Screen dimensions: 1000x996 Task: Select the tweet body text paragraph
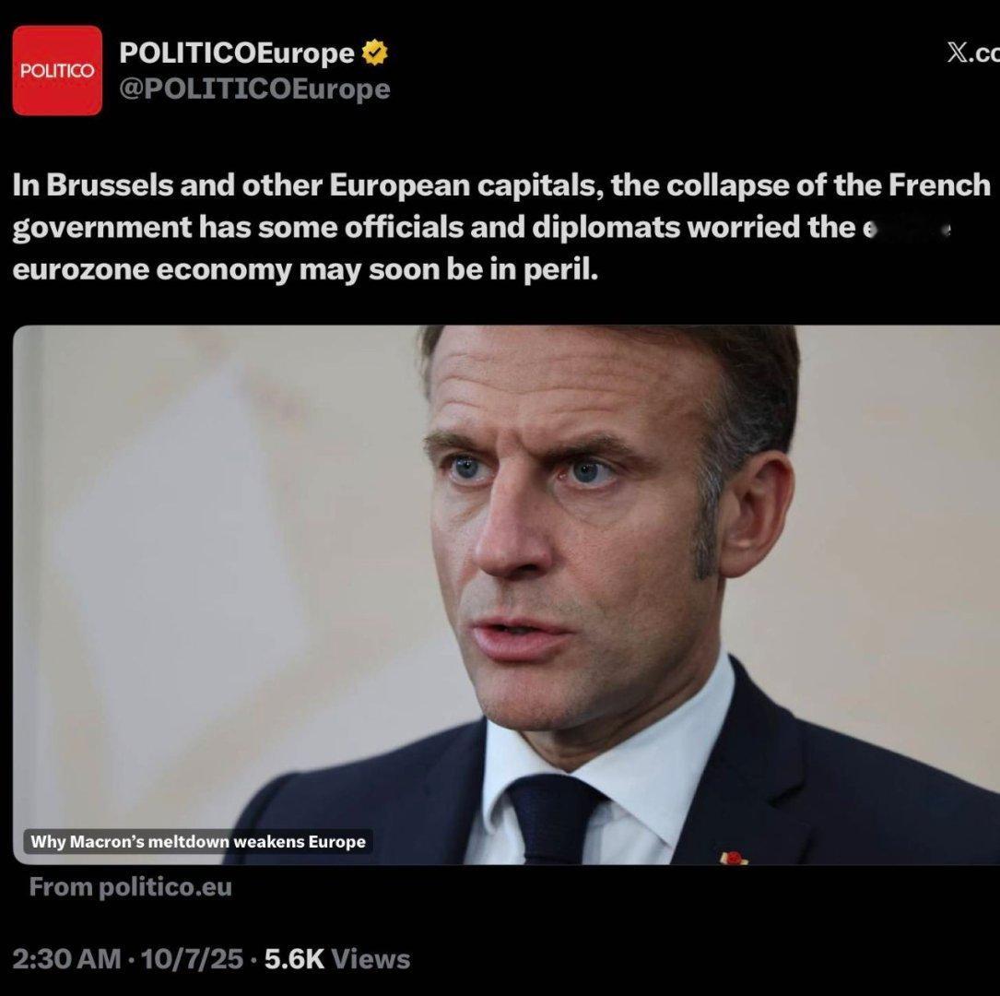coord(501,227)
